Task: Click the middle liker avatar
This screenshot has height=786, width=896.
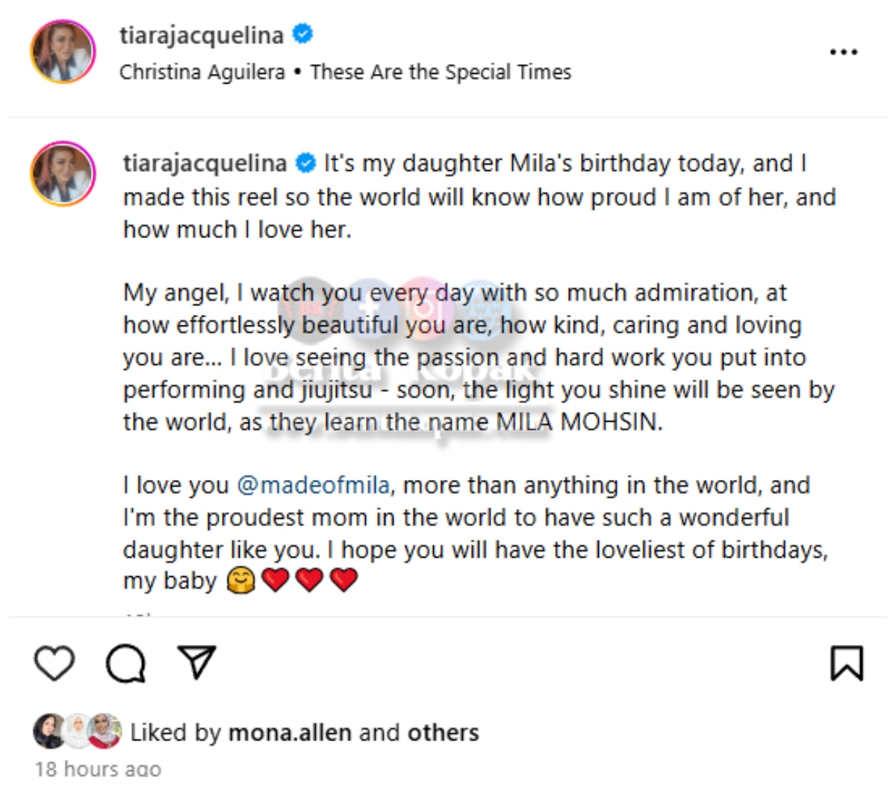Action: 77,732
